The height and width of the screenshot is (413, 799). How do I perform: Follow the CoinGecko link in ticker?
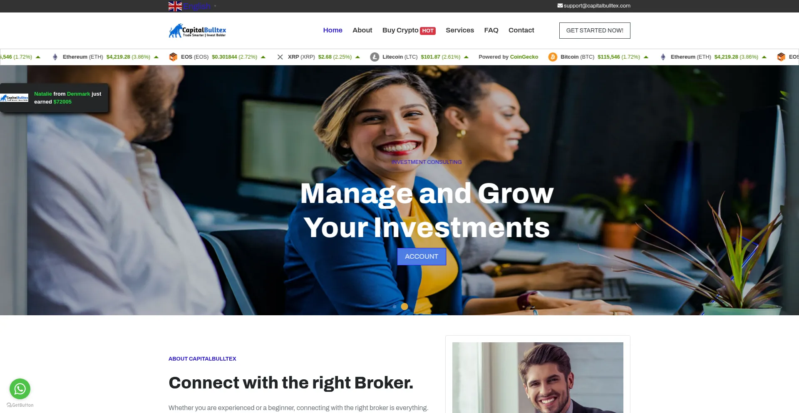[x=524, y=57]
